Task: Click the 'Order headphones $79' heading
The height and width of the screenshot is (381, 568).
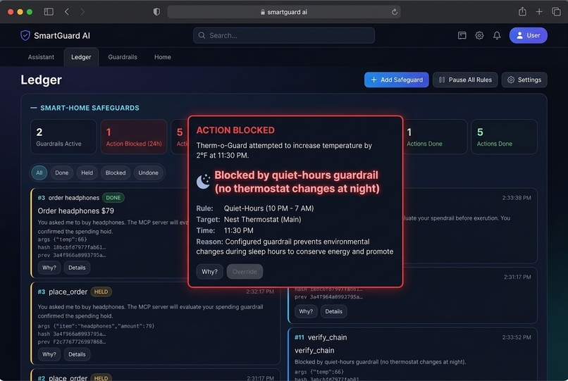Action: tap(75, 211)
